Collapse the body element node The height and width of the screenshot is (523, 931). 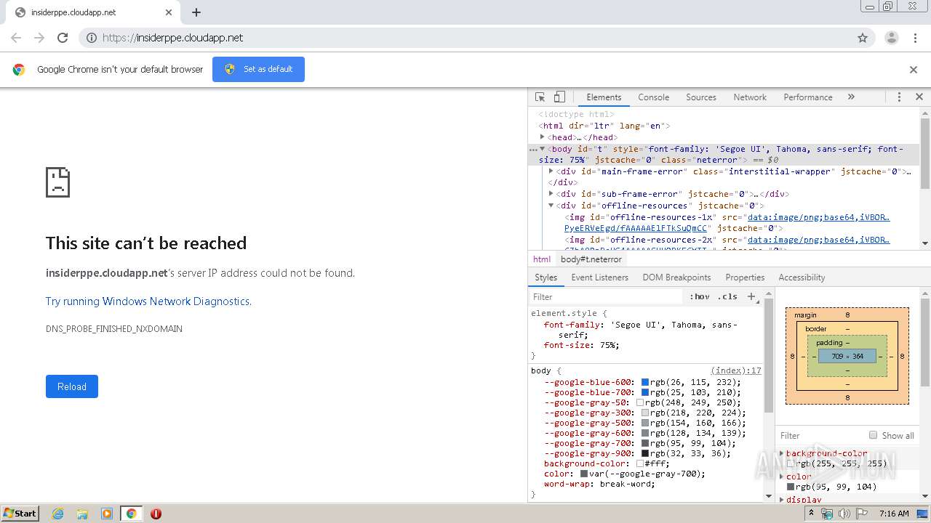[x=543, y=149]
